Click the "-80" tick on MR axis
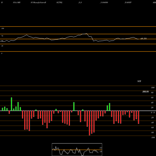Image resolution: width=156 pixels, height=156 pixels. [152, 133]
